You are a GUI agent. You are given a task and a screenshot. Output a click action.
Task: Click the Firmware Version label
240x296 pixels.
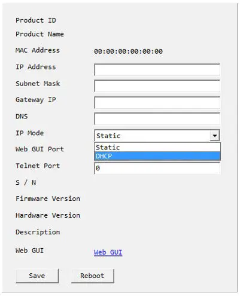pos(48,199)
